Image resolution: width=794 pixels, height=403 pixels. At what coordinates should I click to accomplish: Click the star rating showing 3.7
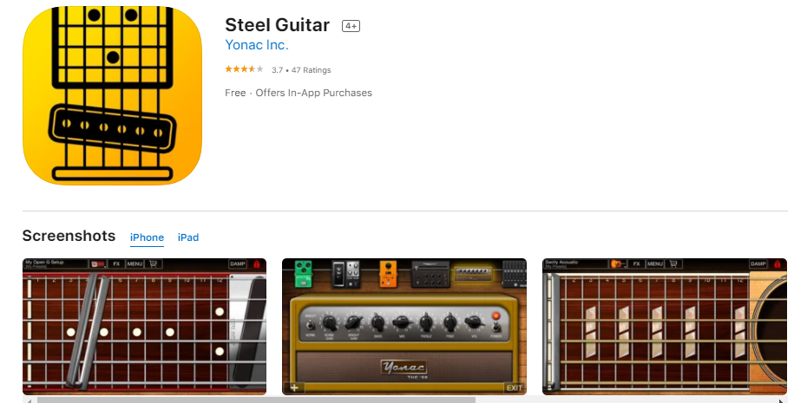click(244, 69)
